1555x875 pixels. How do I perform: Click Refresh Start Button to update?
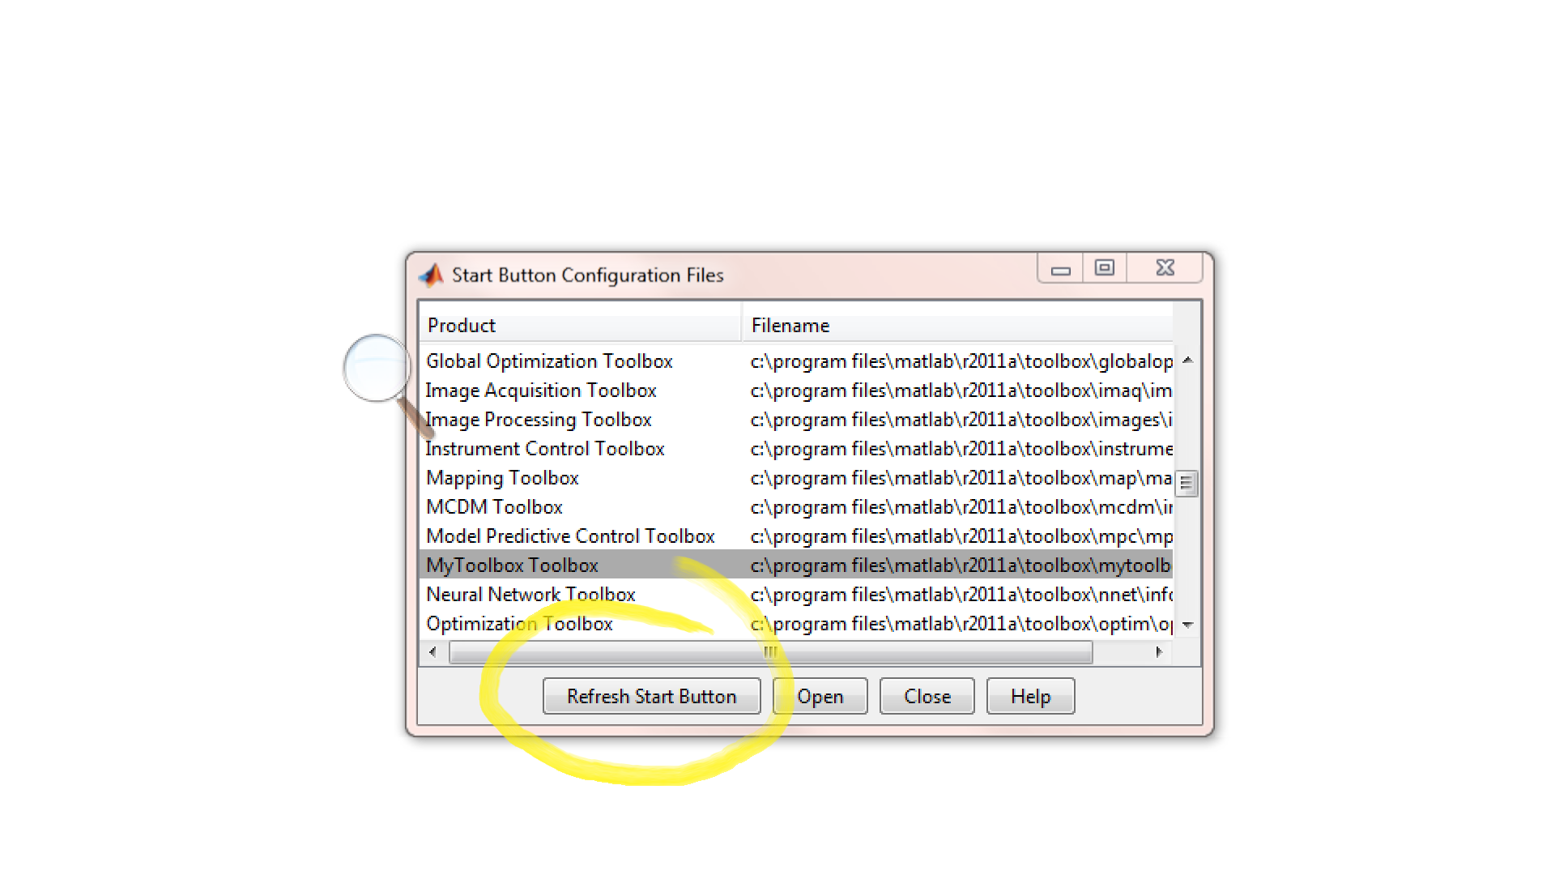(x=650, y=697)
